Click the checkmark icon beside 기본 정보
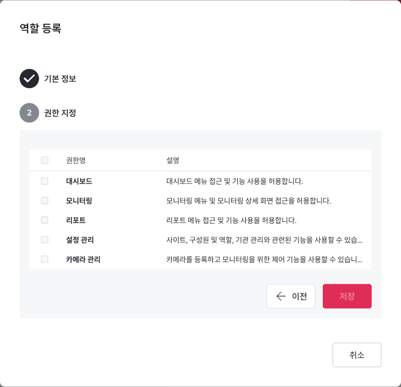The image size is (401, 387). 29,79
